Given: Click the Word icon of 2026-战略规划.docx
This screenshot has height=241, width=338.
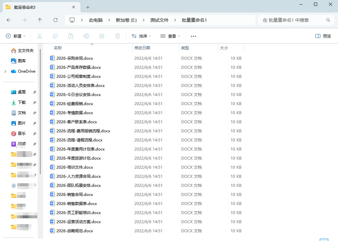Looking at the screenshot, I should point(52,231).
